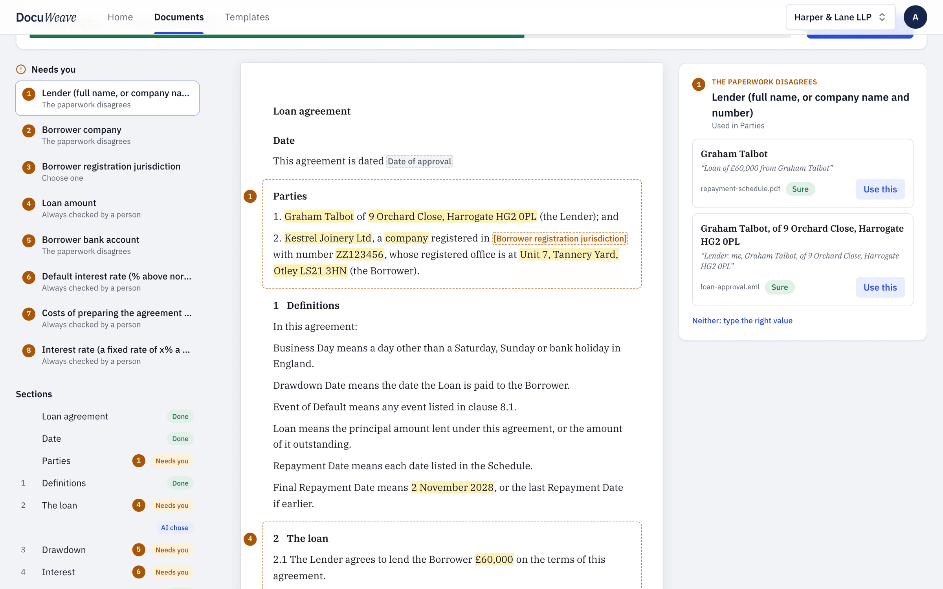Click the Date of approval placeholder field
The image size is (943, 589).
point(419,161)
